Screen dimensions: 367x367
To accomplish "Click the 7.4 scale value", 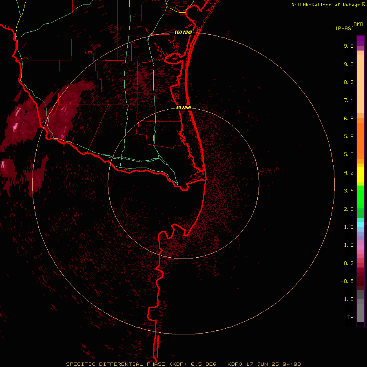I will click(349, 100).
